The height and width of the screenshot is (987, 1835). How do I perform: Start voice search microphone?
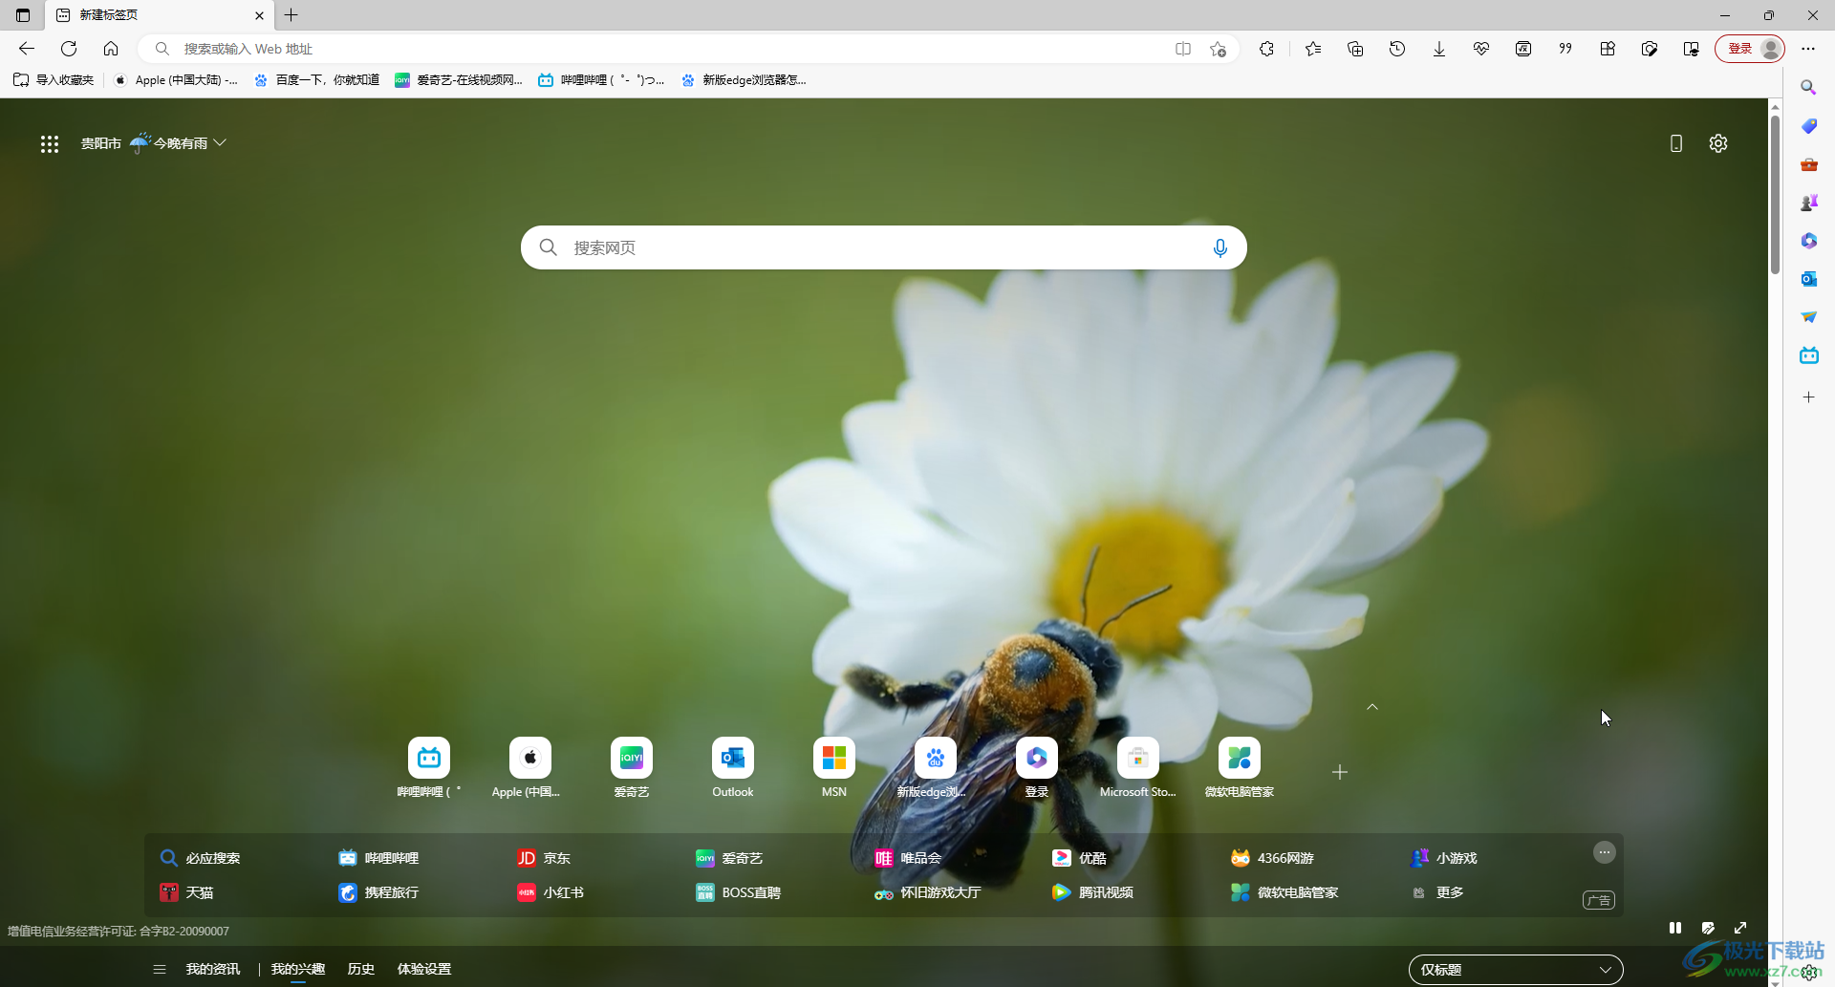1220,247
